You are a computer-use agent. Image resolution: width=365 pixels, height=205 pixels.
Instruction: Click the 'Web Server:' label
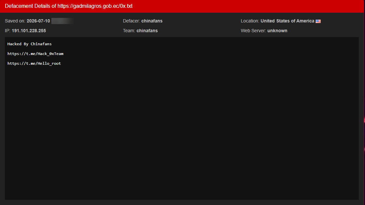pyautogui.click(x=253, y=31)
